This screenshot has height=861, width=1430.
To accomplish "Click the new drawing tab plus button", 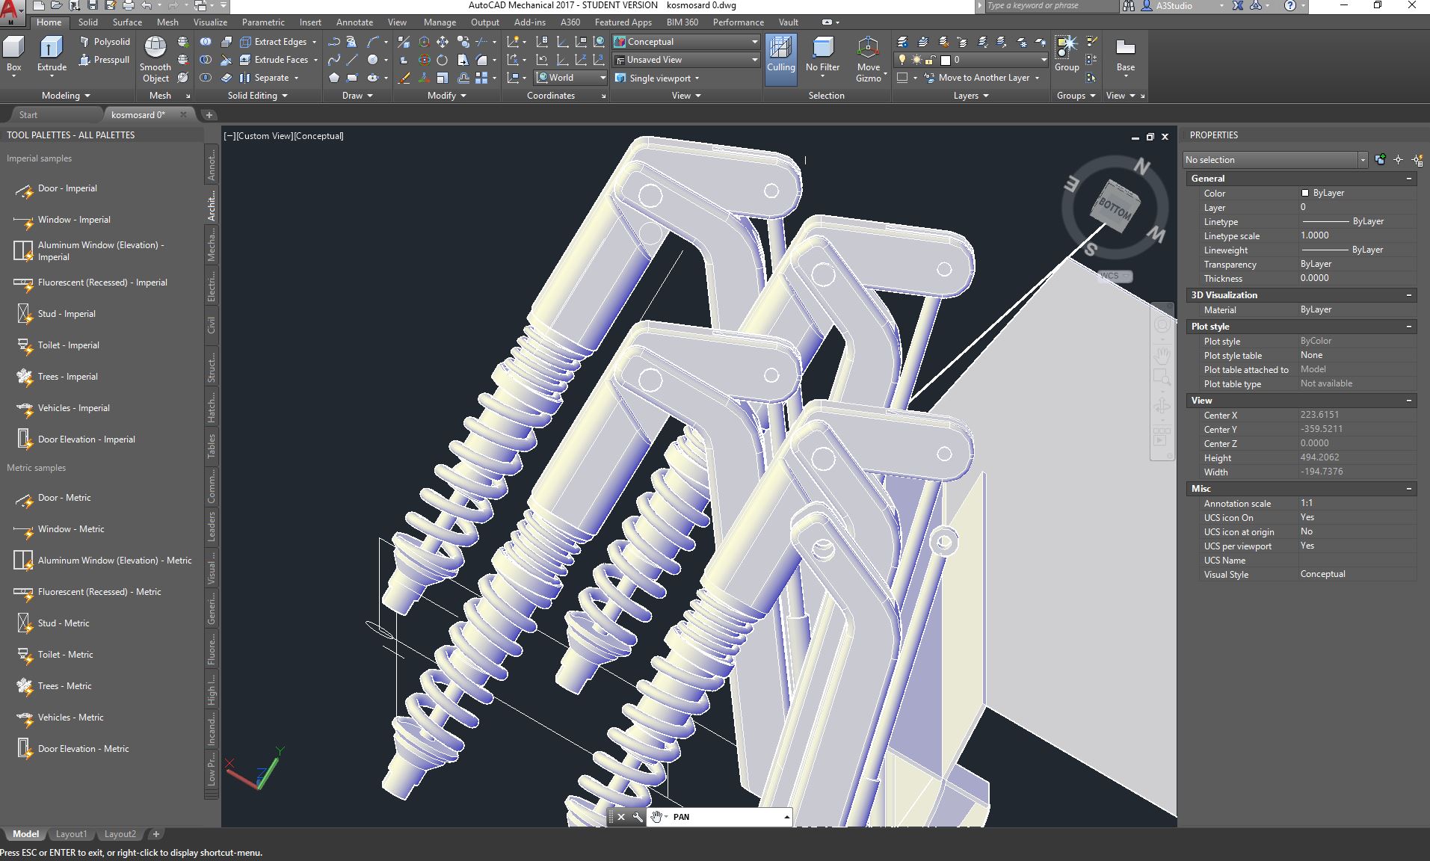I will pyautogui.click(x=209, y=115).
